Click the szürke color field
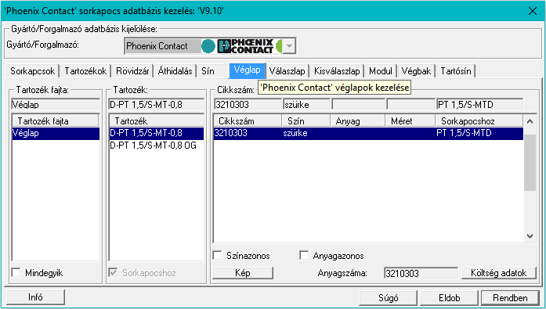Image resolution: width=546 pixels, height=309 pixels. [306, 104]
